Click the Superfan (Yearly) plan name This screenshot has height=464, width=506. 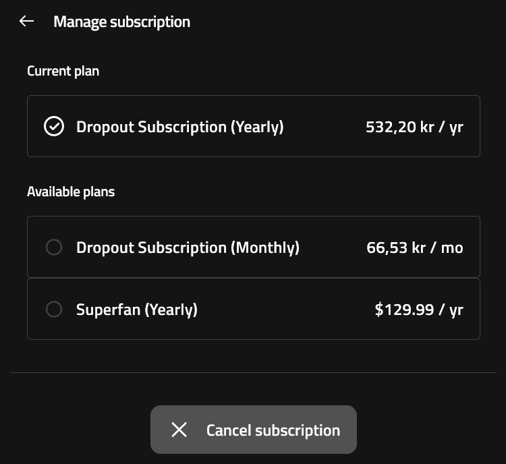pyautogui.click(x=136, y=310)
